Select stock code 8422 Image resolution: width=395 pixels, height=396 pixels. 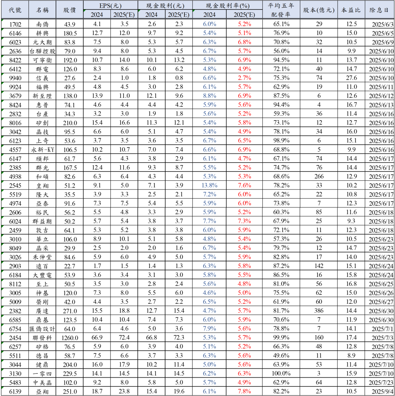click(15, 60)
